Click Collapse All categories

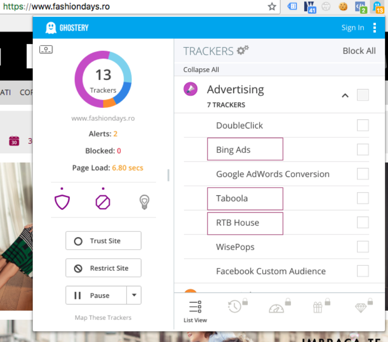[201, 70]
